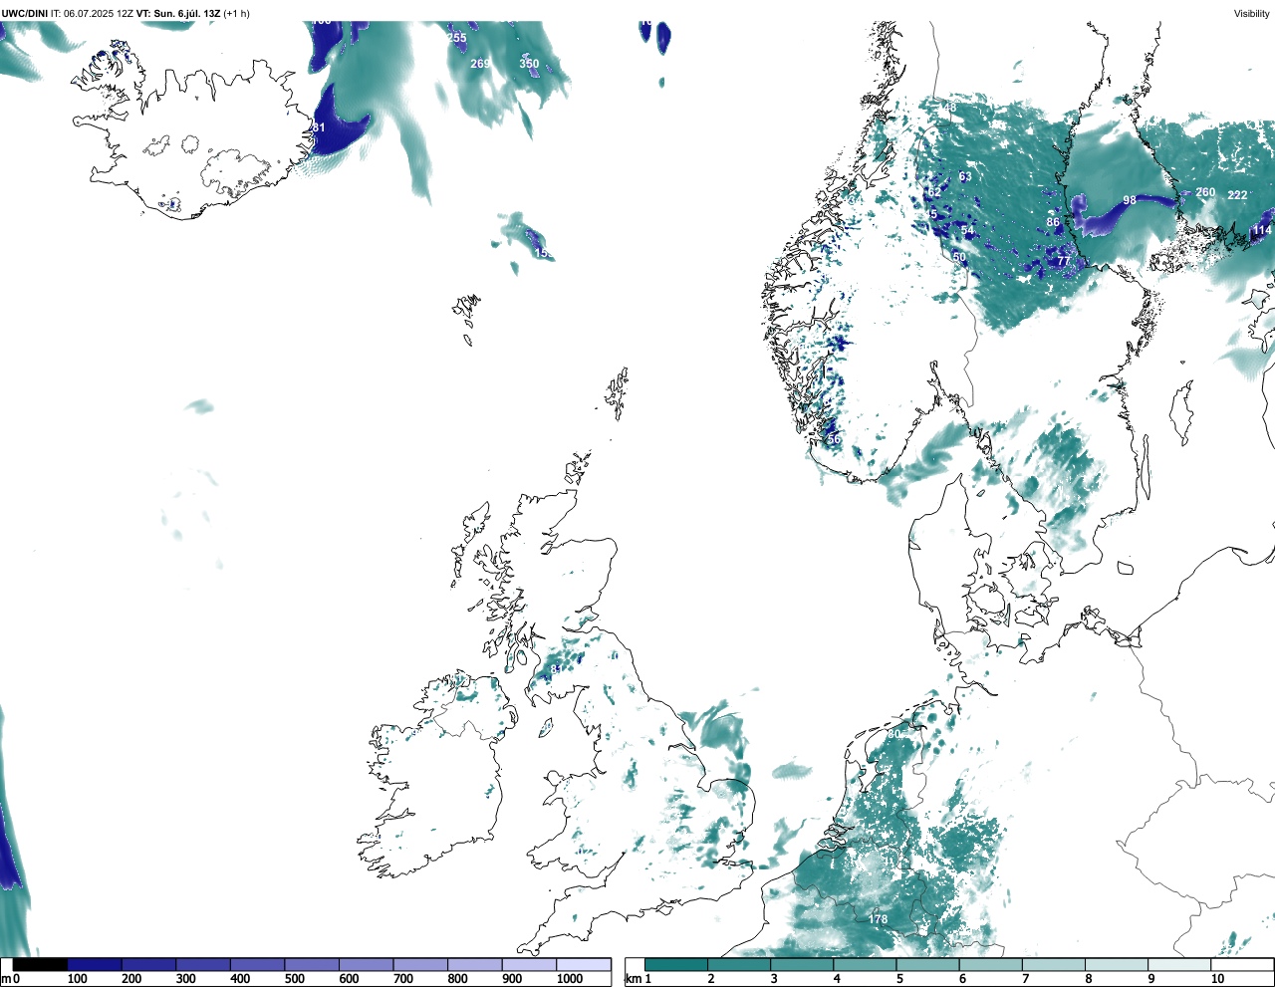Click the 4 tick on km legend
Image resolution: width=1275 pixels, height=987 pixels.
click(836, 979)
